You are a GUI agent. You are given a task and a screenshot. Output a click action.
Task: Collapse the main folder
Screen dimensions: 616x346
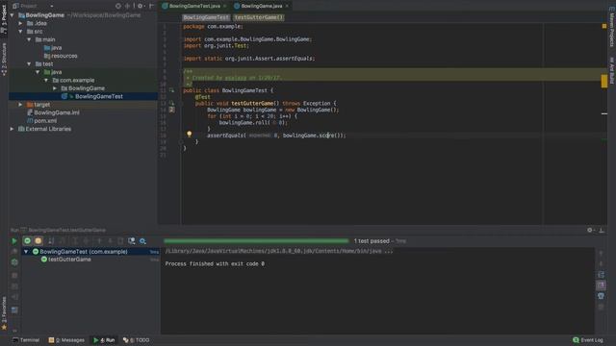pyautogui.click(x=29, y=39)
